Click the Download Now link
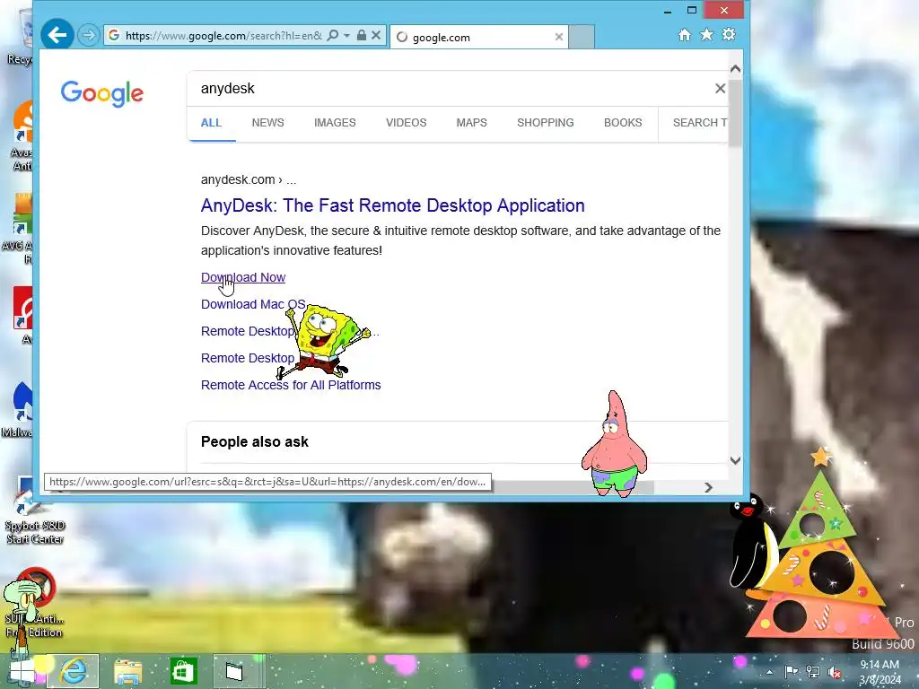919x689 pixels. (243, 277)
